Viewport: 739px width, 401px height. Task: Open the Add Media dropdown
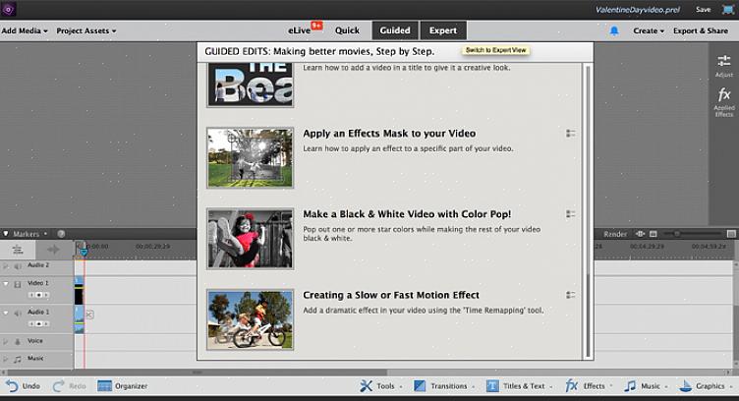coord(25,30)
